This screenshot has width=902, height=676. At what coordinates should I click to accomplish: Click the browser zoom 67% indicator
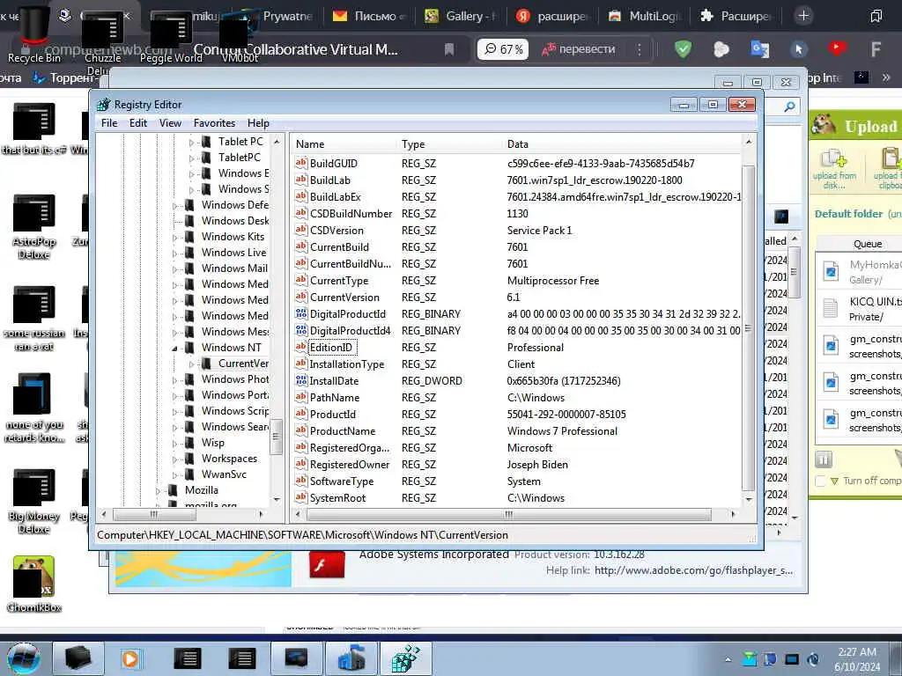pos(503,49)
